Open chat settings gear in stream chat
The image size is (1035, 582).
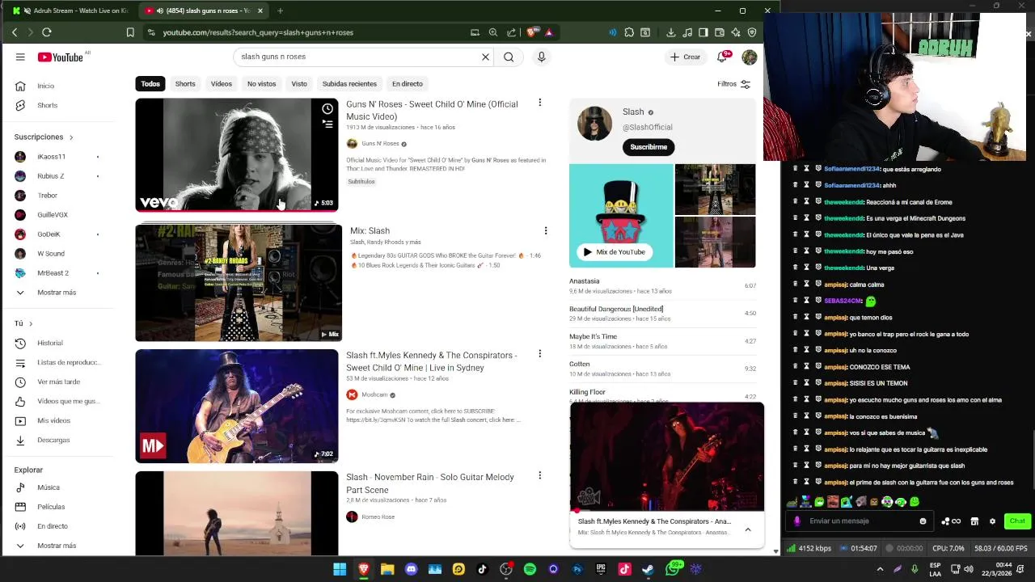992,521
